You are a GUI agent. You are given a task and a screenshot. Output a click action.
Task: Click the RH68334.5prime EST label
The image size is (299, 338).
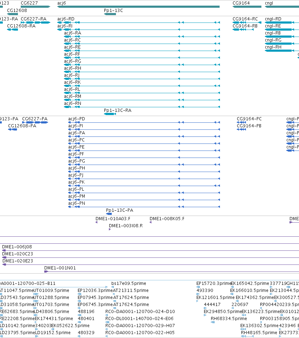(229, 319)
